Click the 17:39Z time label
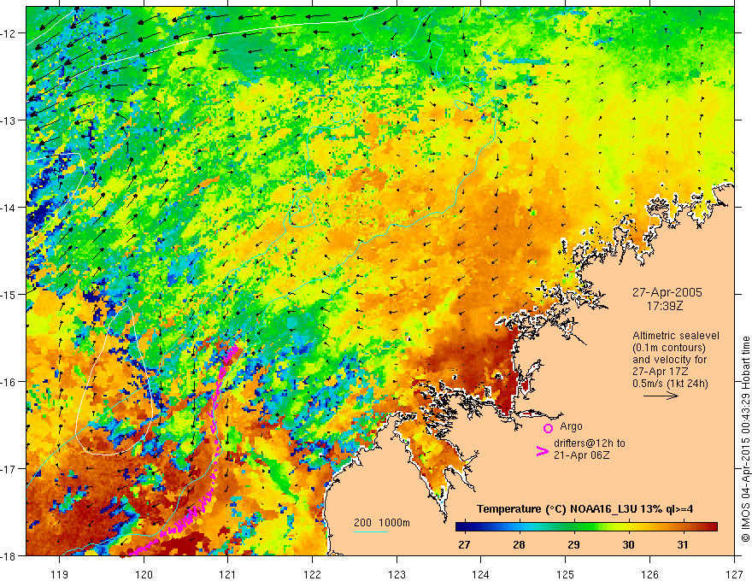 (667, 305)
